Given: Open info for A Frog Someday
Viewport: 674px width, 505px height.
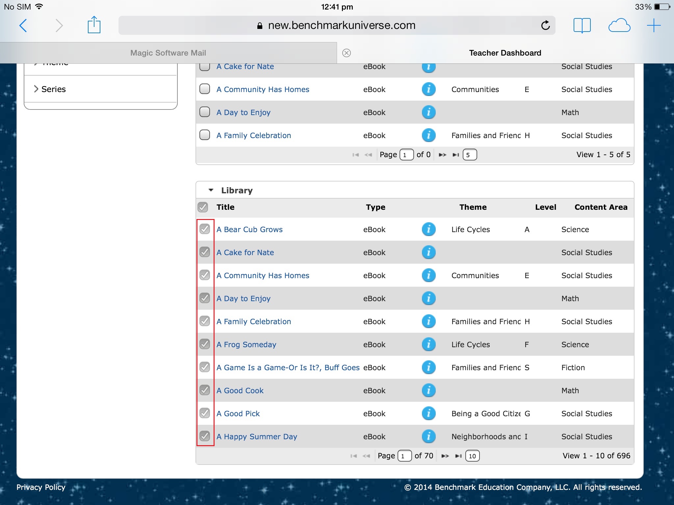Looking at the screenshot, I should point(428,344).
